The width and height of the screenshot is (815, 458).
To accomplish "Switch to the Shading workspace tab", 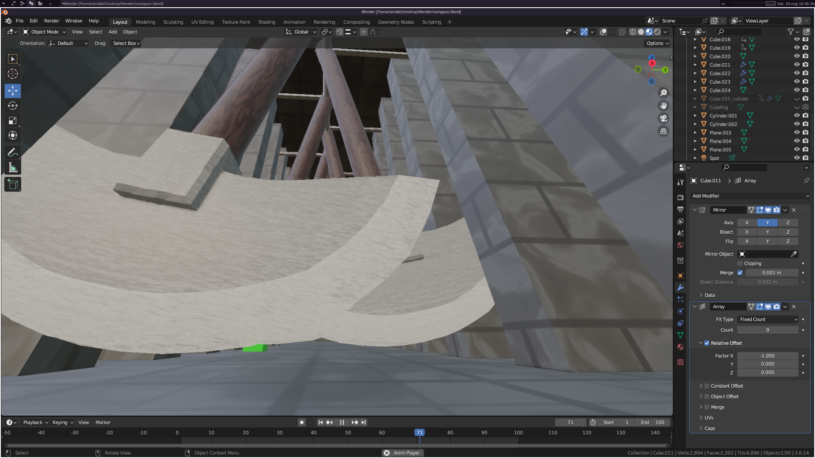I will coord(267,22).
